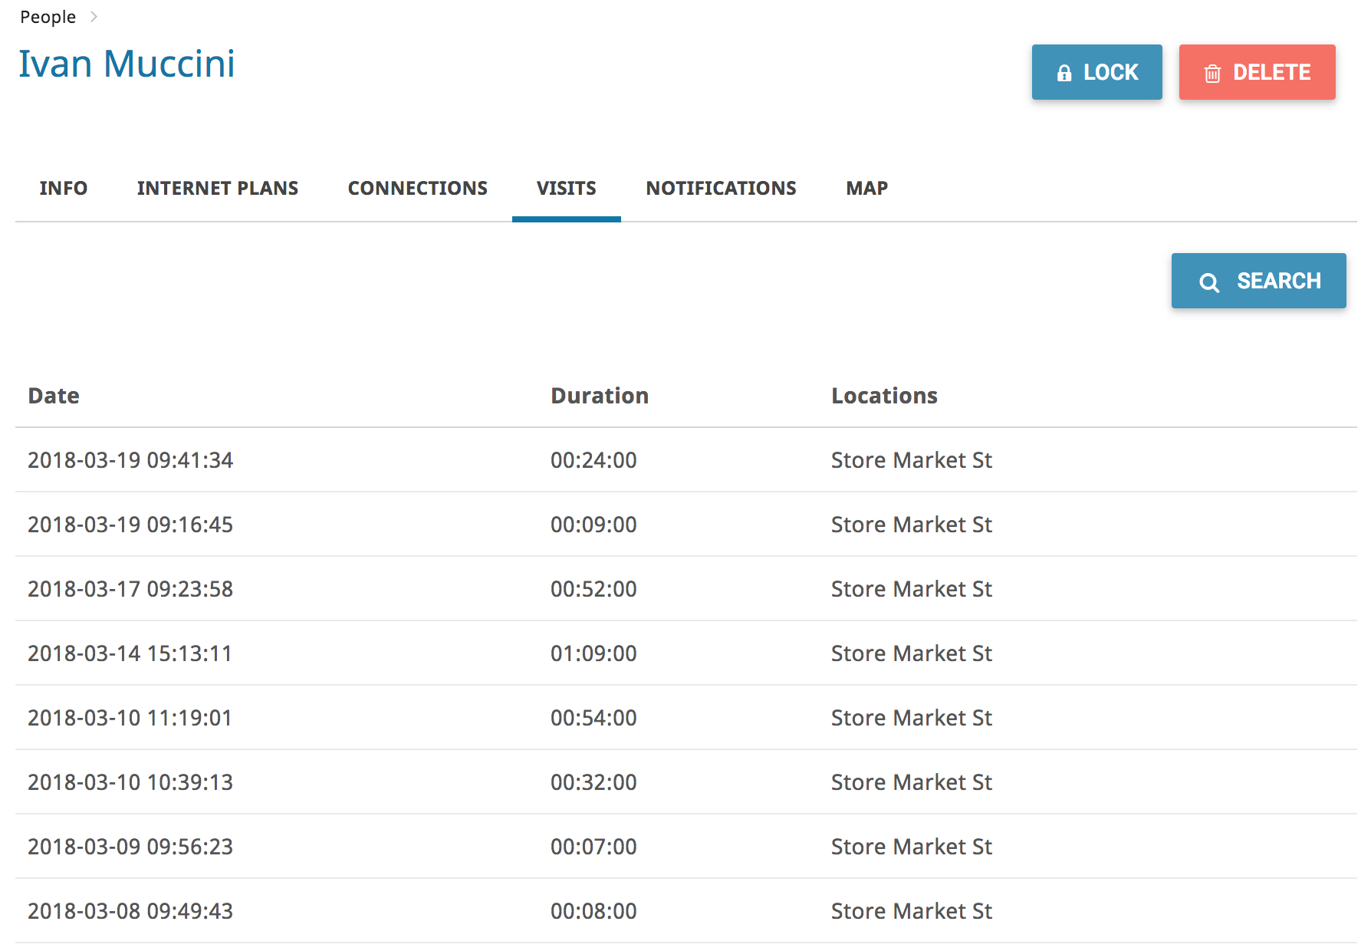The image size is (1371, 951).
Task: Click the Duration column header
Action: pos(600,396)
